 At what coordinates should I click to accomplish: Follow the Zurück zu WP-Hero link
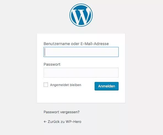[x=63, y=122]
